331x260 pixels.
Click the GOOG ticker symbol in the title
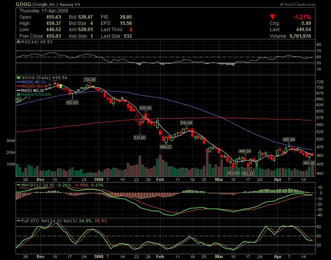pos(23,4)
